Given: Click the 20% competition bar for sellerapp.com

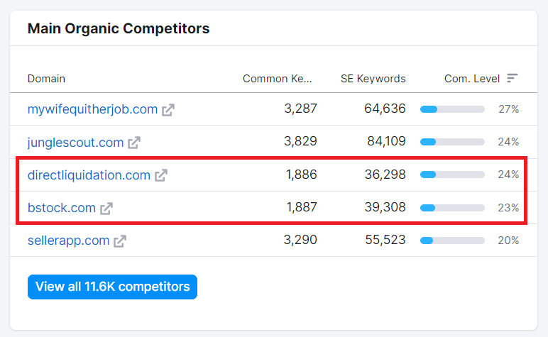Looking at the screenshot, I should pos(452,241).
